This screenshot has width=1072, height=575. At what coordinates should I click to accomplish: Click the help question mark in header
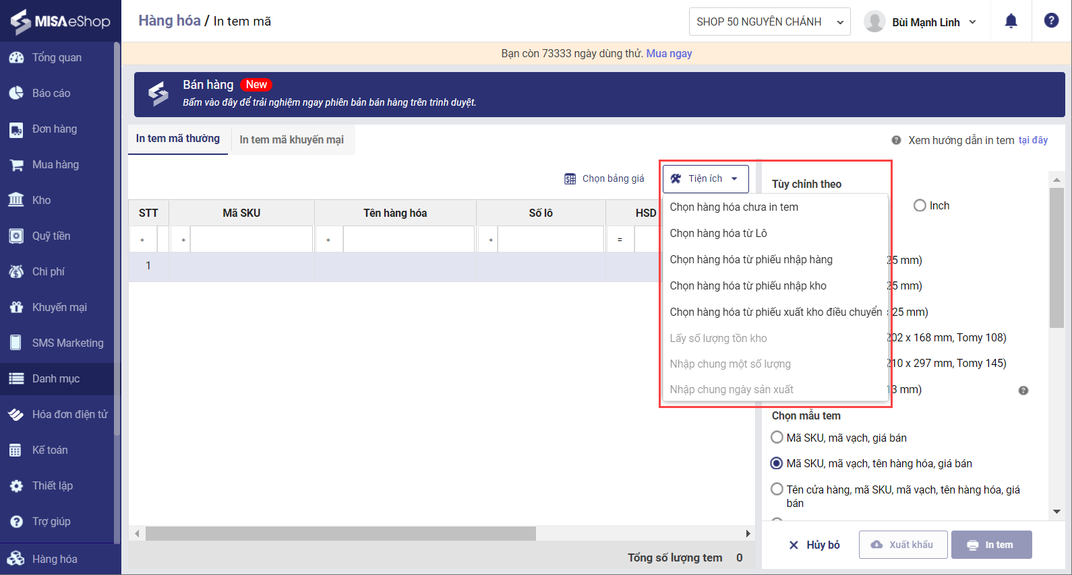tap(1051, 21)
